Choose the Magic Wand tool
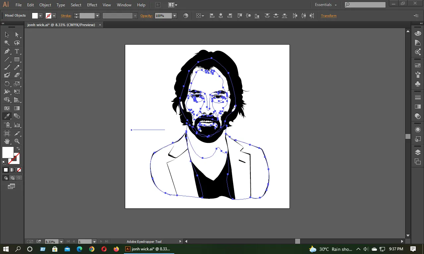The height and width of the screenshot is (254, 424). click(7, 43)
